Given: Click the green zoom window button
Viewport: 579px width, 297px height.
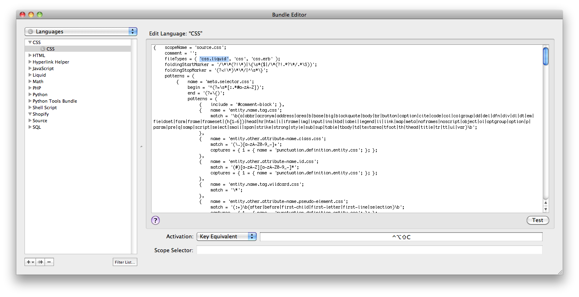Looking at the screenshot, I should coord(40,15).
